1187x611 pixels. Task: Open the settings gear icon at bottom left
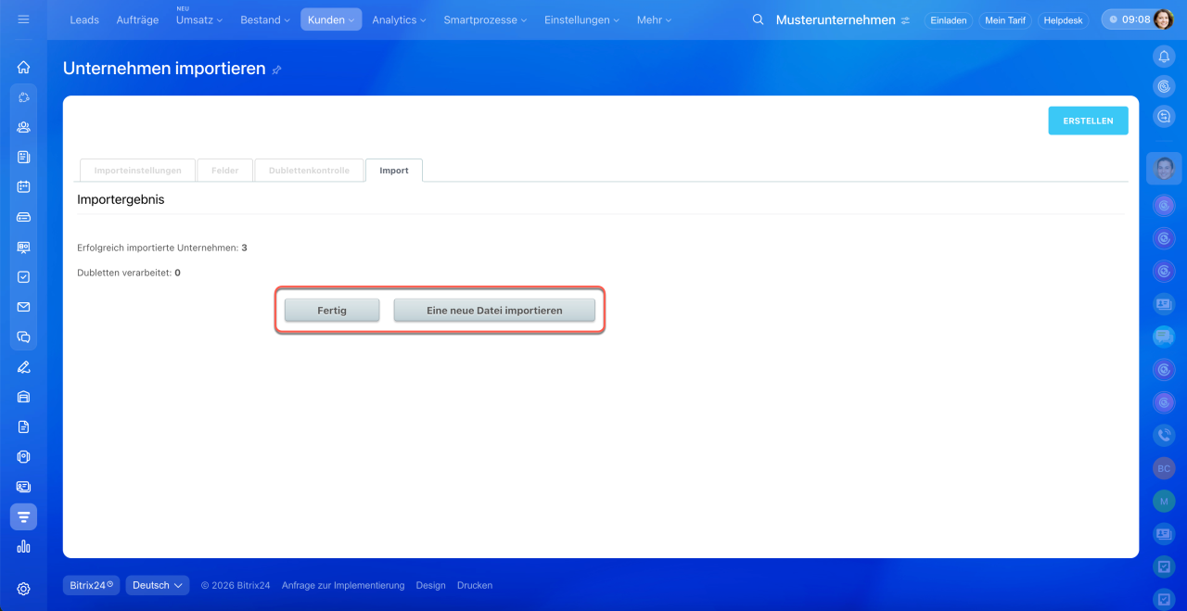point(23,589)
